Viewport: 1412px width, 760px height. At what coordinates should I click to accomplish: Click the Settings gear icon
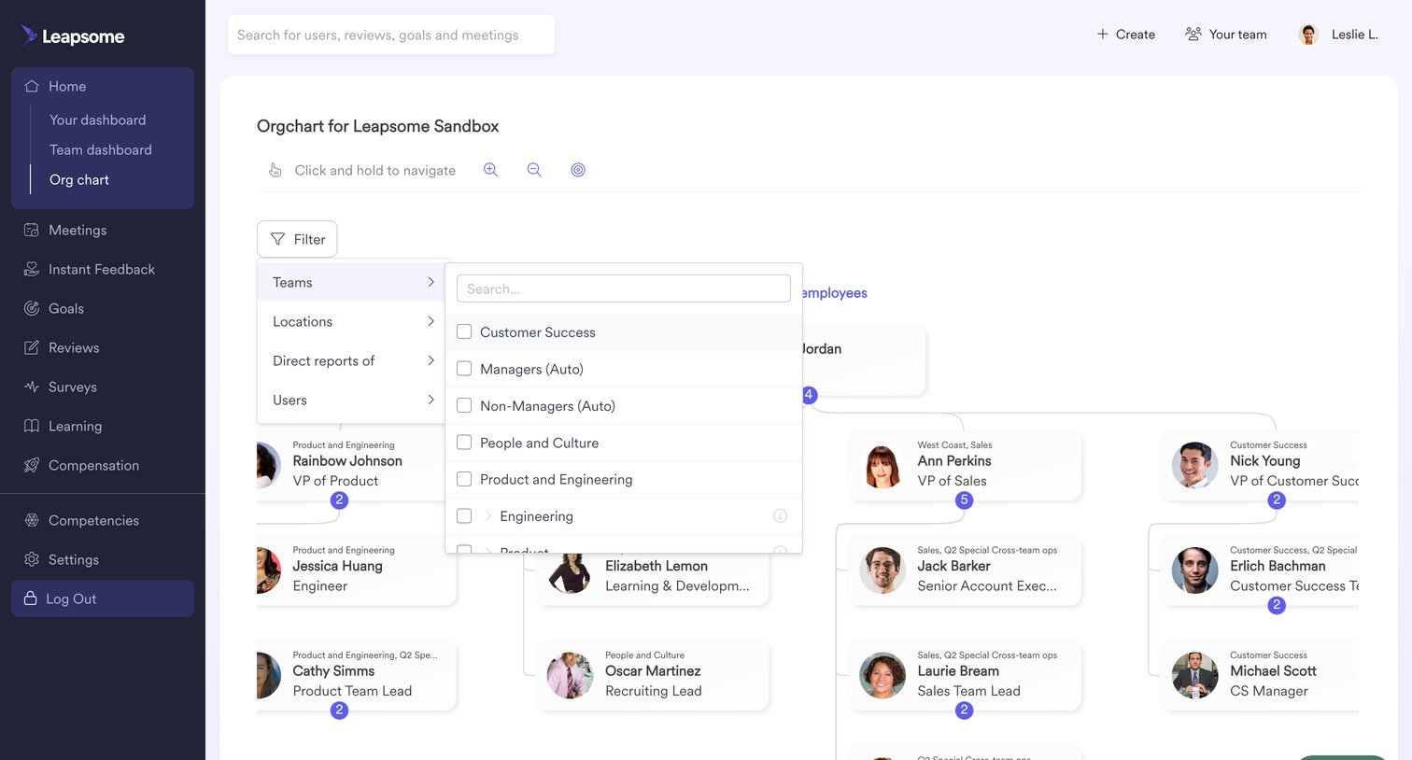click(x=32, y=559)
